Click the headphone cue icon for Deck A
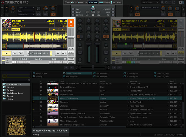 80,53
